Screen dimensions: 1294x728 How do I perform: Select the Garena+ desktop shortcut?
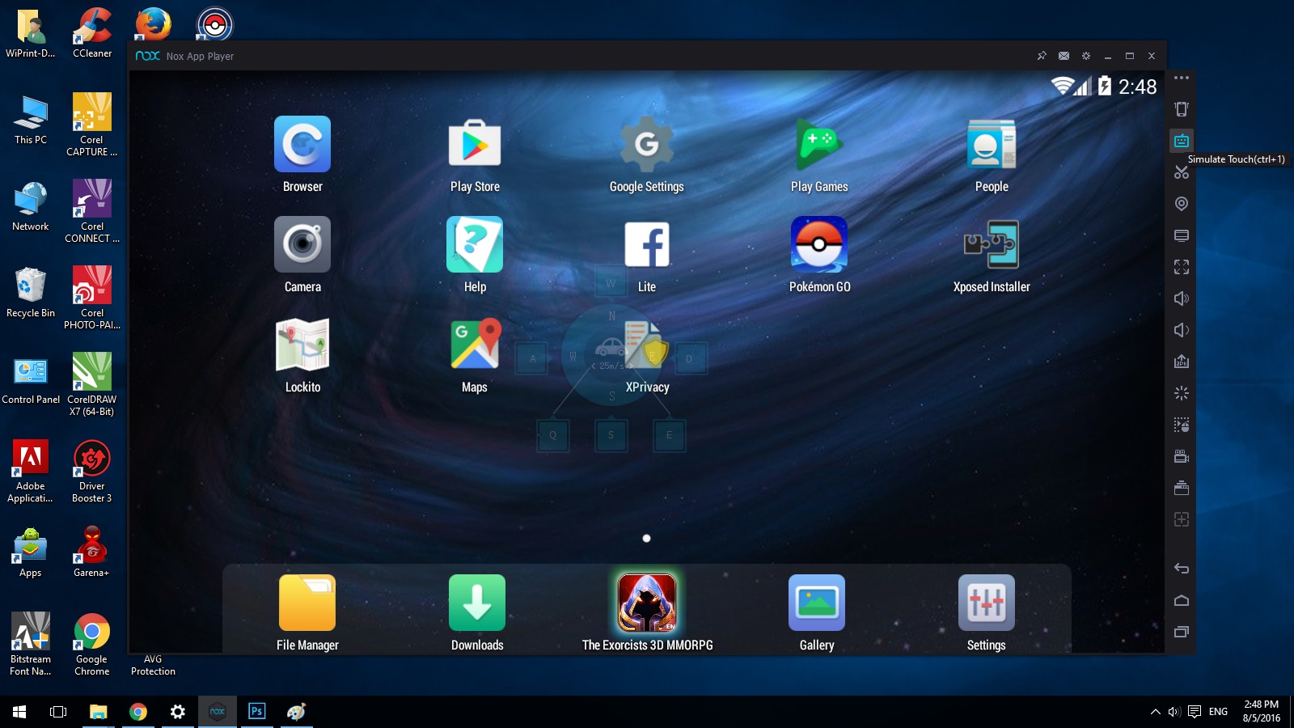click(x=91, y=551)
